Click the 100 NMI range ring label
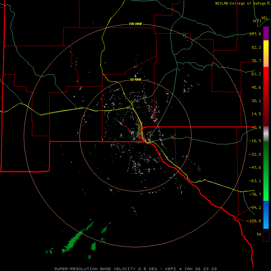Viewport: 271px width, 271px height. click(x=135, y=24)
